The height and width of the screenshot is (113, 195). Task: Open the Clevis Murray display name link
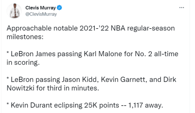(x=40, y=8)
